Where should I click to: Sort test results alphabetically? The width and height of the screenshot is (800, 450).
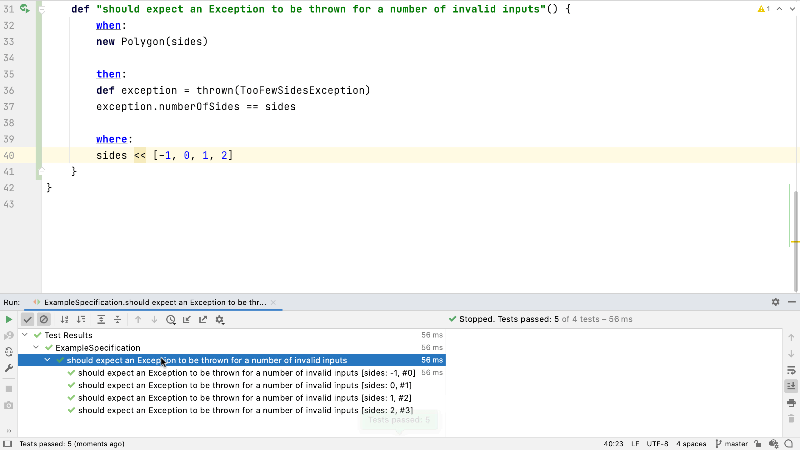coord(64,319)
